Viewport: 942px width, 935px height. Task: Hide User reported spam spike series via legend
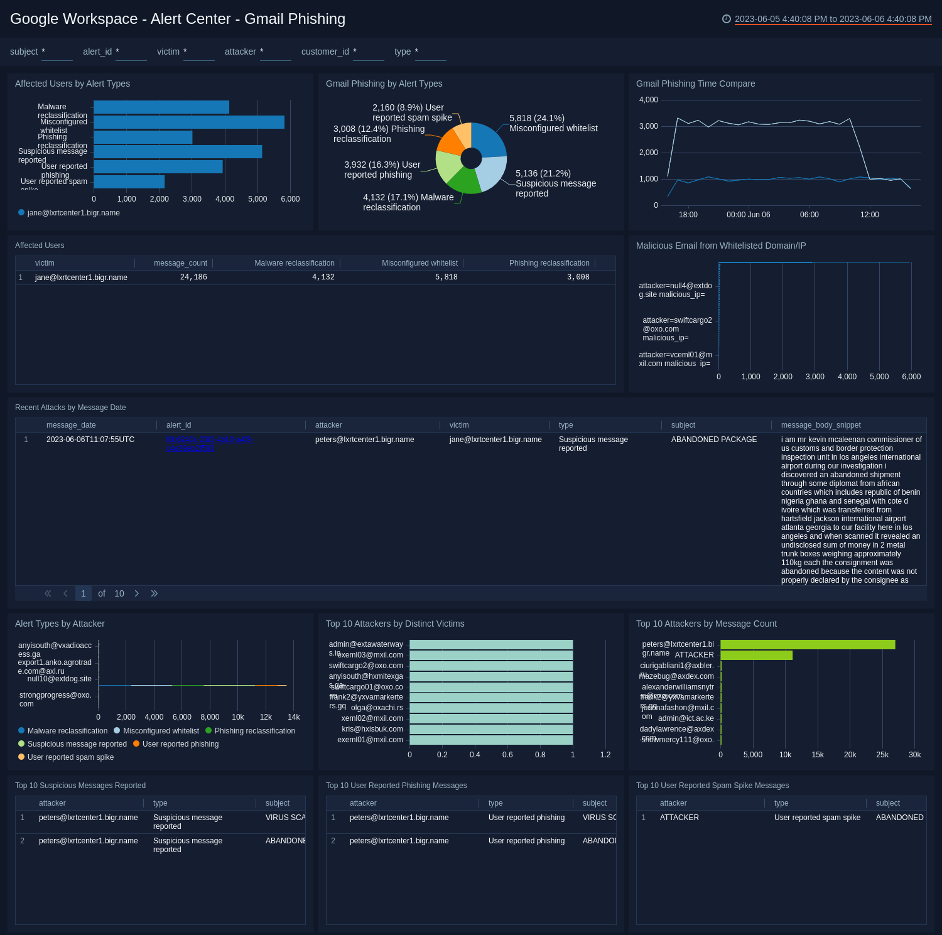70,757
